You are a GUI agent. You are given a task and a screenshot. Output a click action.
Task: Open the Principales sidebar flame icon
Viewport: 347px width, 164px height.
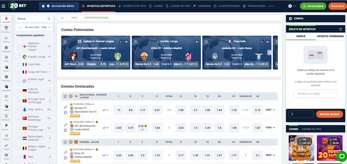point(6,18)
